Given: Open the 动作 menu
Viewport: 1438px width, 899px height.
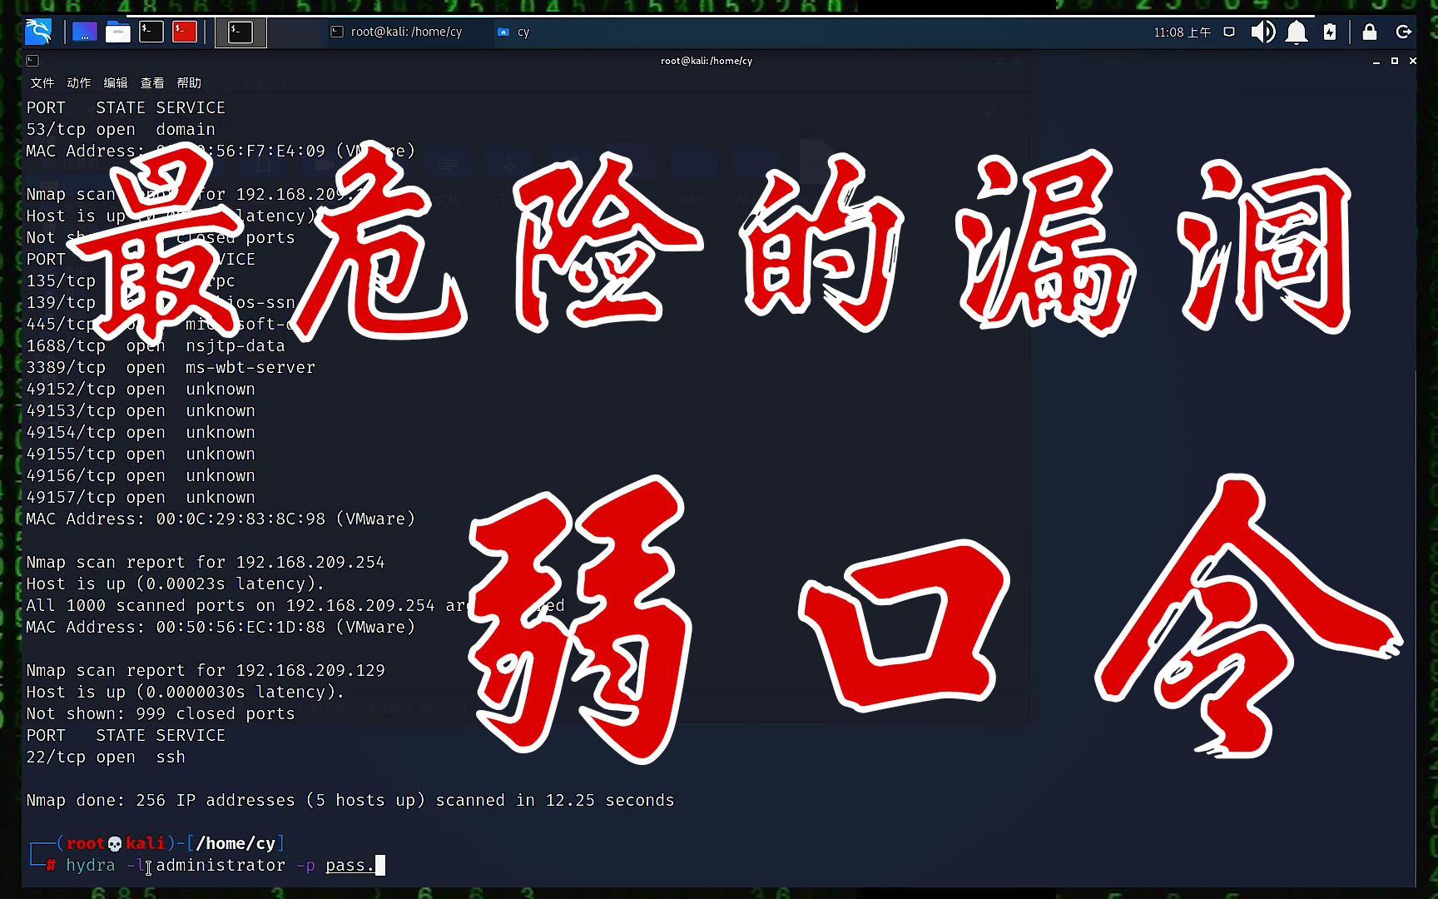Looking at the screenshot, I should pos(78,83).
